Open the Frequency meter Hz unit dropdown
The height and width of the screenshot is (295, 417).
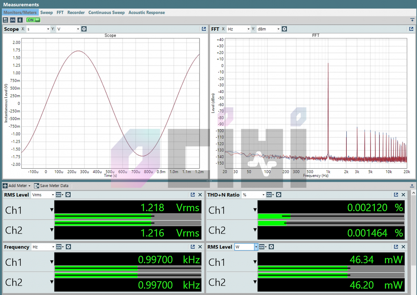pyautogui.click(x=43, y=247)
